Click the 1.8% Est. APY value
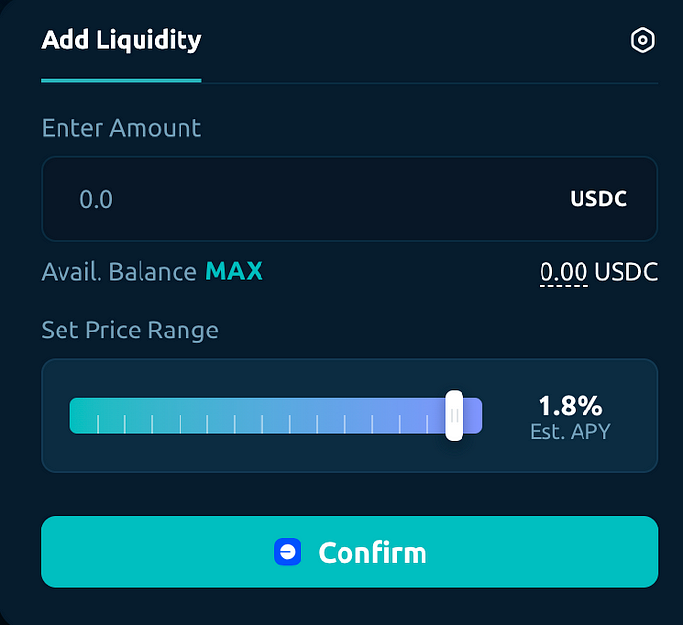The image size is (683, 625). (571, 406)
